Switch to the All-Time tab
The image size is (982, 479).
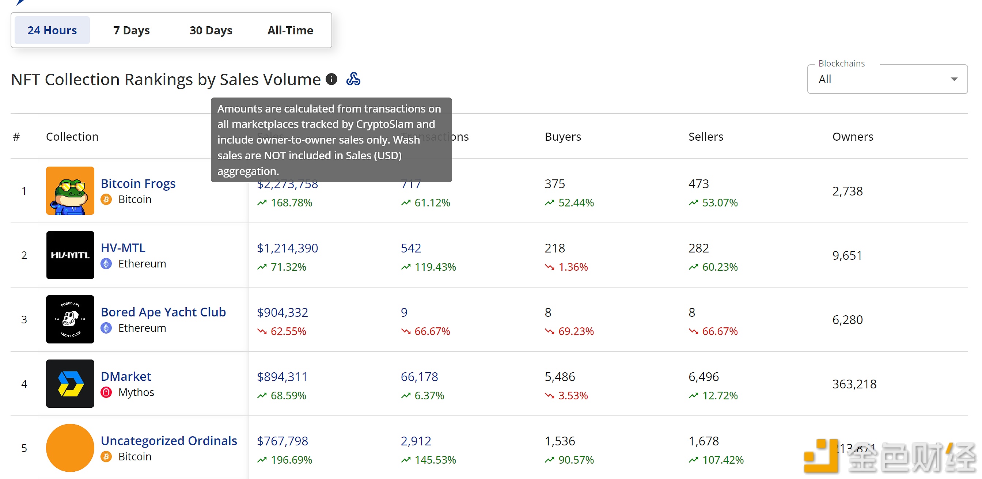point(290,30)
